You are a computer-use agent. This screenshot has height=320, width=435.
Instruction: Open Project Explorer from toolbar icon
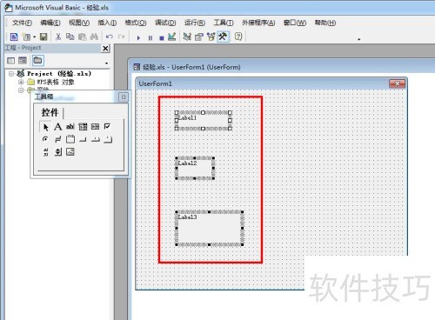[x=187, y=37]
